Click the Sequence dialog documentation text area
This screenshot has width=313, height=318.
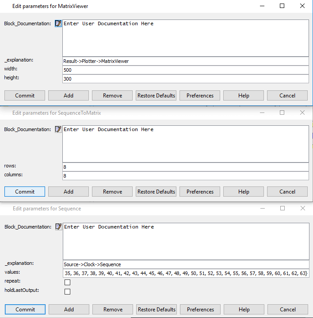[186, 241]
